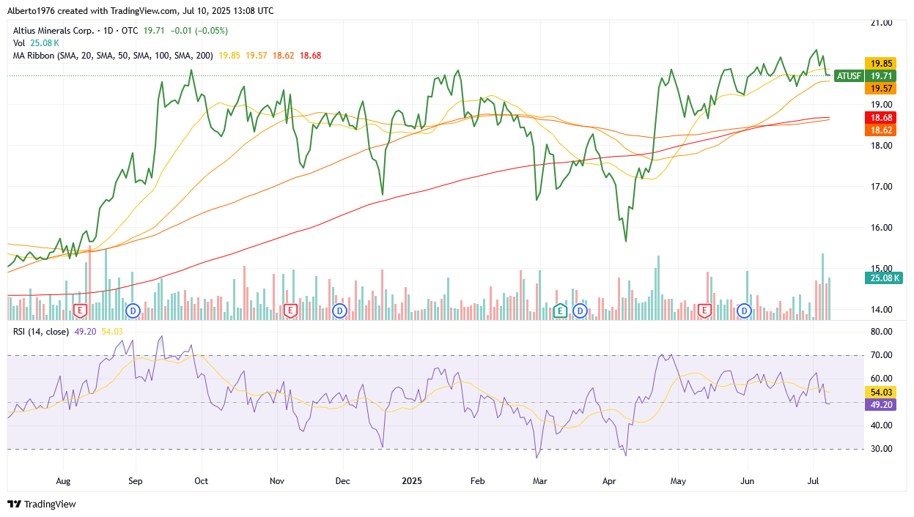Click the ATUSF price label on right axis

848,75
